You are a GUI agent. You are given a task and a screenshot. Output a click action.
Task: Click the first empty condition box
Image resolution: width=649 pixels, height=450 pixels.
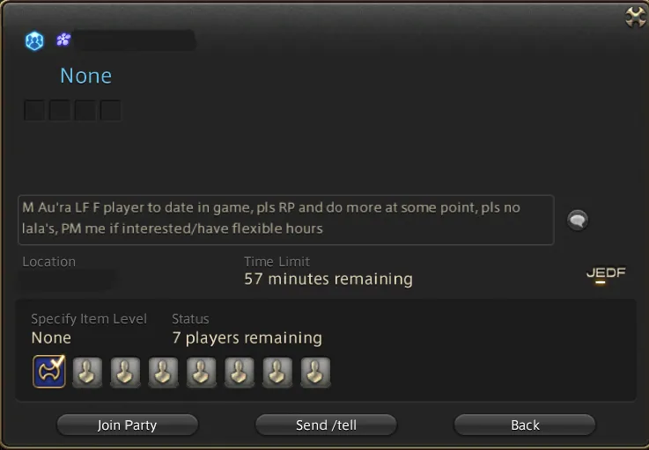tap(34, 110)
